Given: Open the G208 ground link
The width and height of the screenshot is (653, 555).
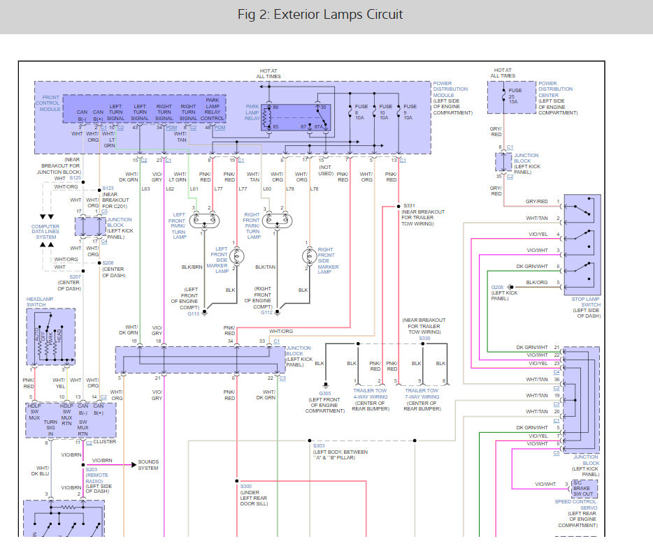Looking at the screenshot, I should coord(497,287).
